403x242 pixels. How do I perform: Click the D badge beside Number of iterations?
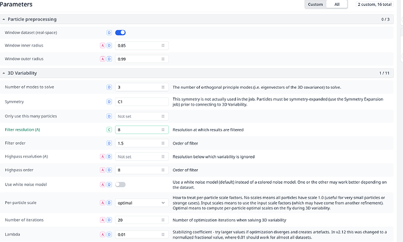pos(109,219)
